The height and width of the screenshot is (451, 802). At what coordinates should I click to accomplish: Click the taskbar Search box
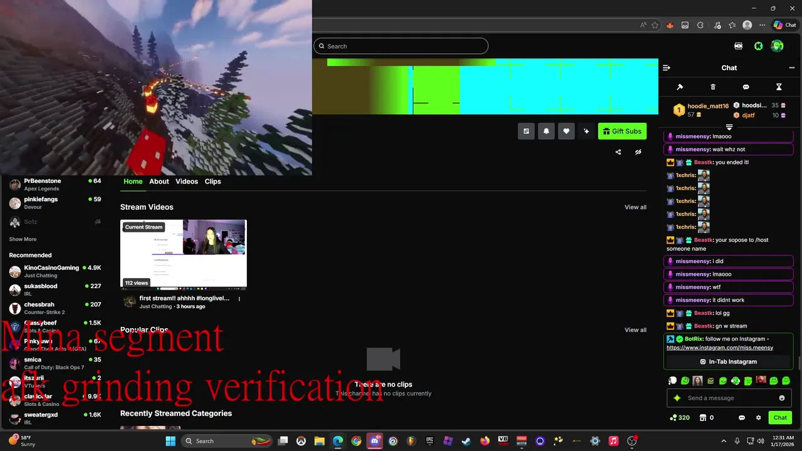coord(226,441)
